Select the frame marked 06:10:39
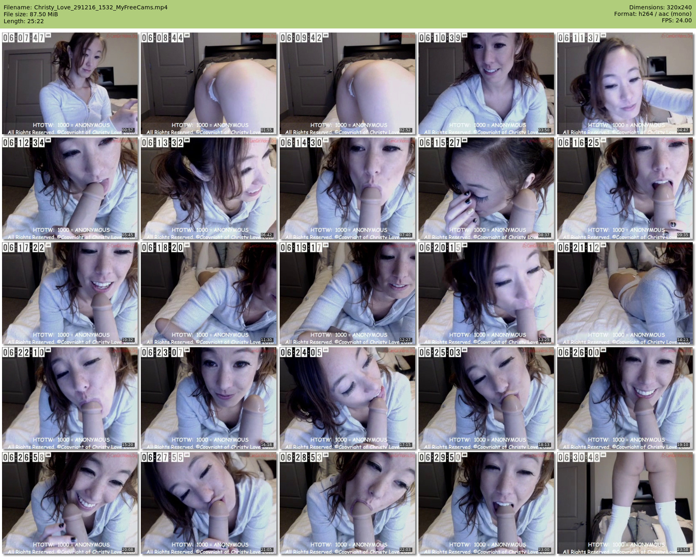This screenshot has height=557, width=696. (x=486, y=83)
